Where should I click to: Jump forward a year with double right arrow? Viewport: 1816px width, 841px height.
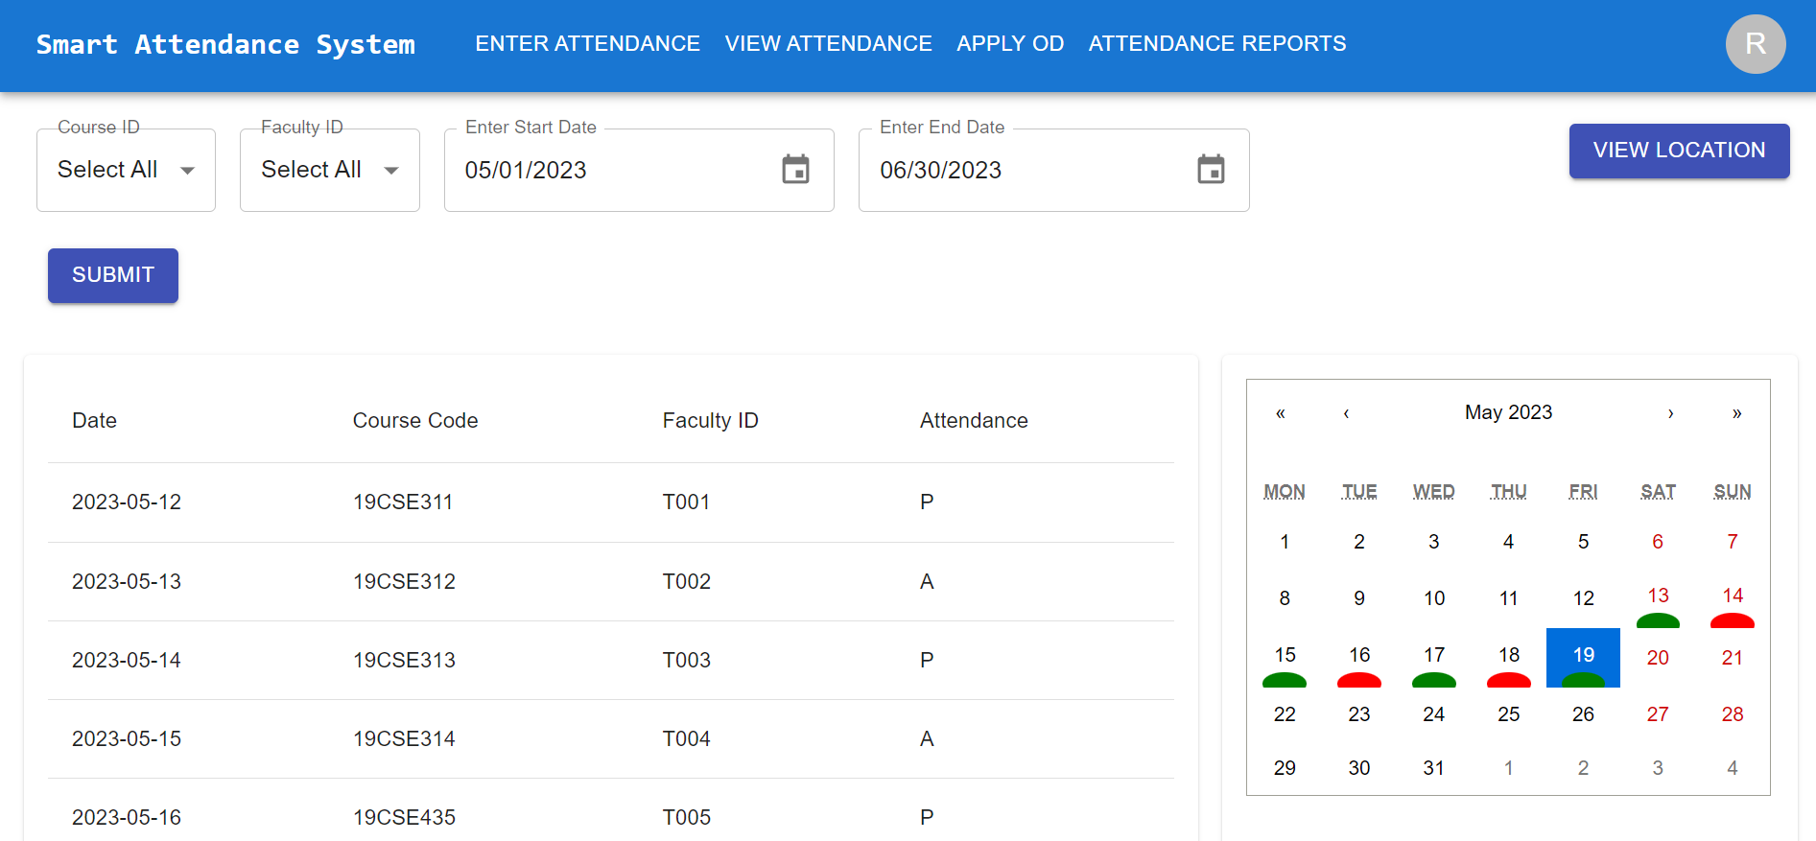(x=1736, y=413)
